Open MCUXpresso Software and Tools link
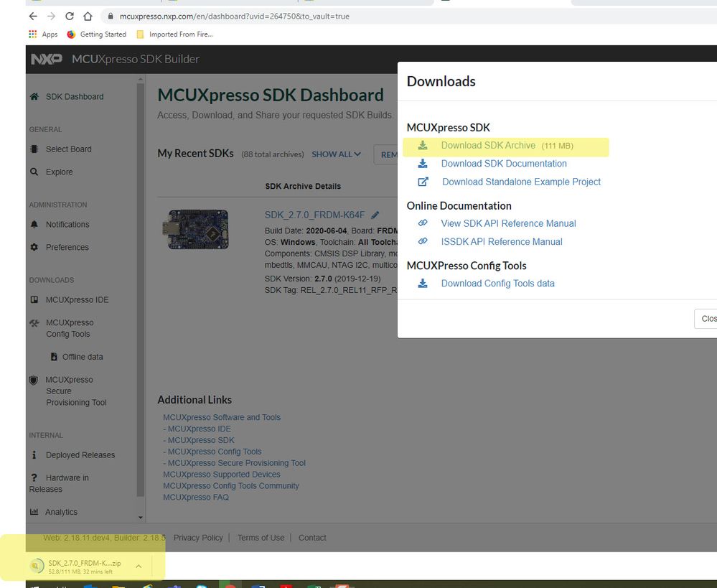This screenshot has height=588, width=717. [222, 417]
